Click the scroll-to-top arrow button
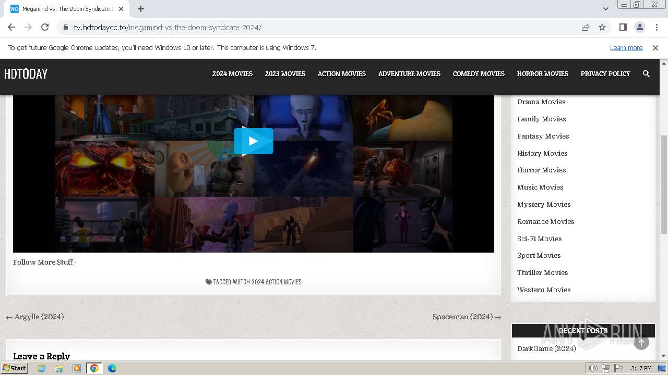The width and height of the screenshot is (668, 375). point(641,342)
